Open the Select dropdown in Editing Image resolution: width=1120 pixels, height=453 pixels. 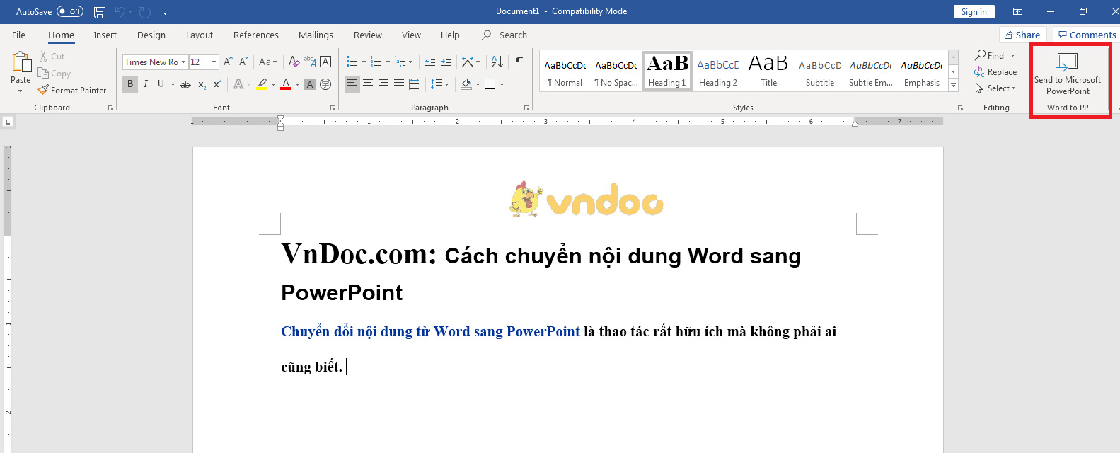tap(995, 88)
